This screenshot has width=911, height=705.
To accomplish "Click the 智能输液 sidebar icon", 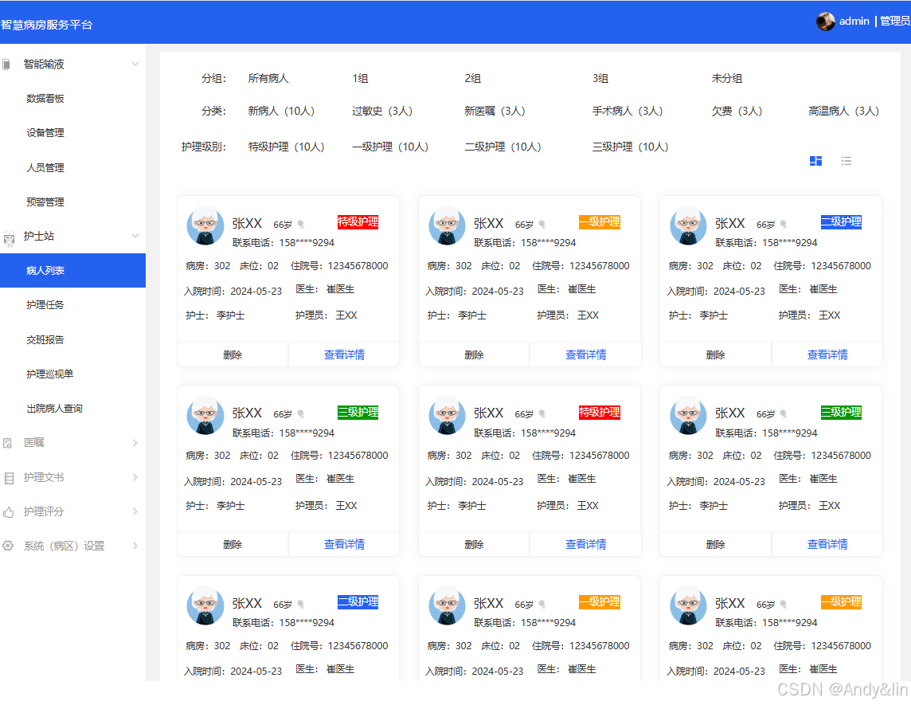I will pyautogui.click(x=6, y=64).
